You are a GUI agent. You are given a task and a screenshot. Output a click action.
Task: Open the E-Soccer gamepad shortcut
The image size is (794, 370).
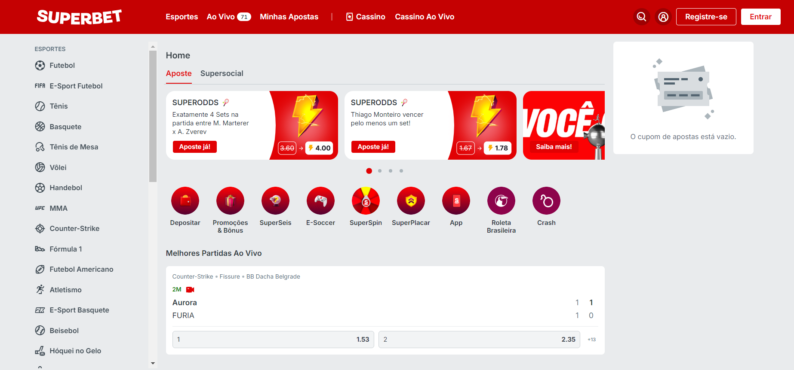tap(320, 200)
